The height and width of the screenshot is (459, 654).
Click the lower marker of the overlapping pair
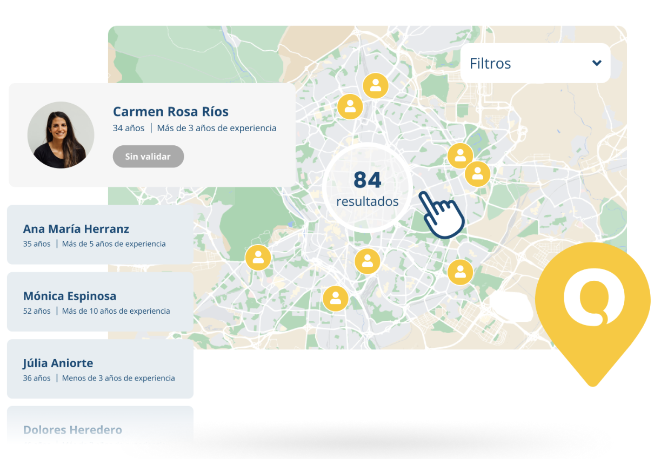click(x=478, y=174)
